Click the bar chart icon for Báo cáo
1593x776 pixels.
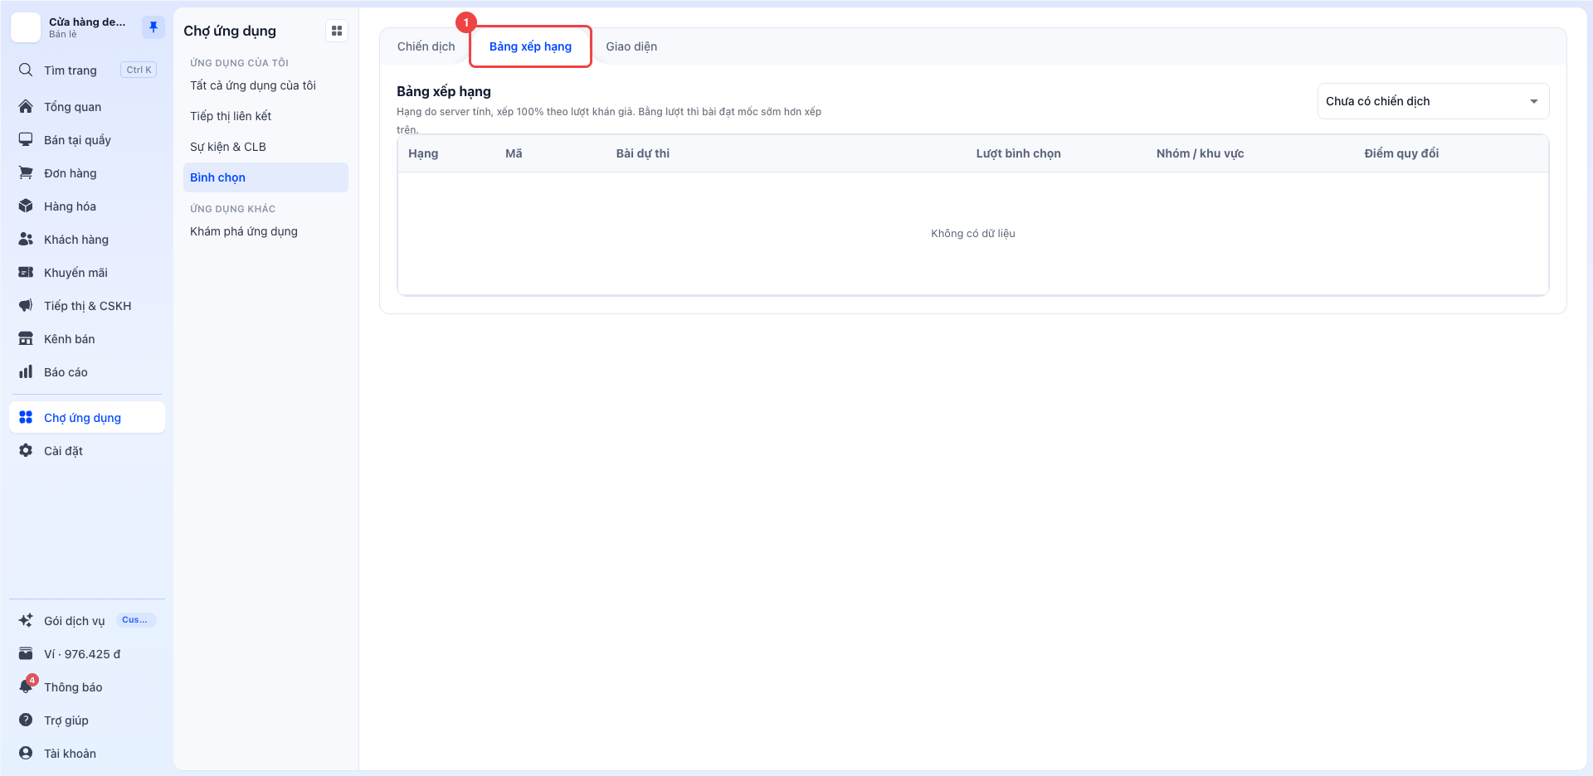click(x=26, y=371)
